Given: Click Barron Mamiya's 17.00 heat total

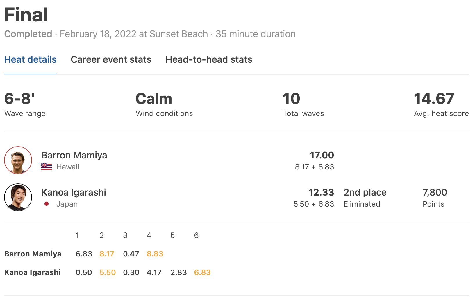Looking at the screenshot, I should pyautogui.click(x=322, y=155).
